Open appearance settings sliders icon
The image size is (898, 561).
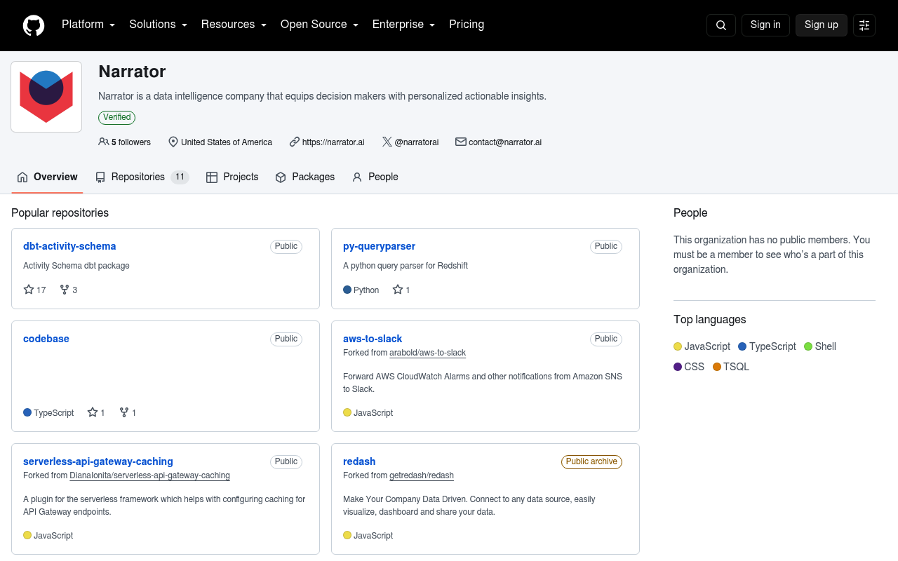[x=864, y=25]
